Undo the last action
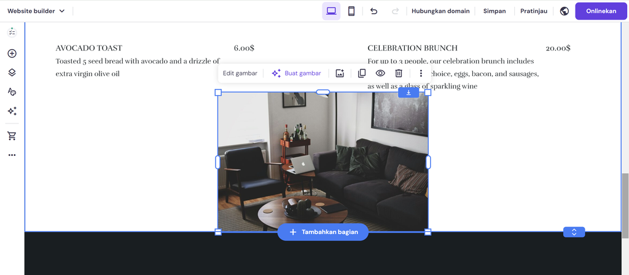The width and height of the screenshot is (629, 275). [x=374, y=11]
